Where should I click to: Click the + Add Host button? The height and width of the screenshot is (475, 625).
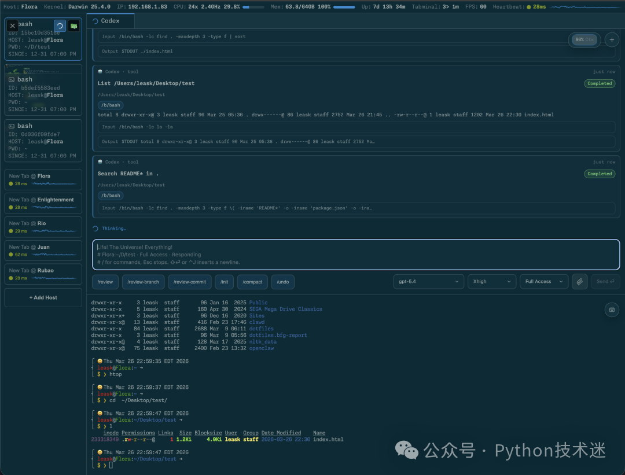pos(43,298)
